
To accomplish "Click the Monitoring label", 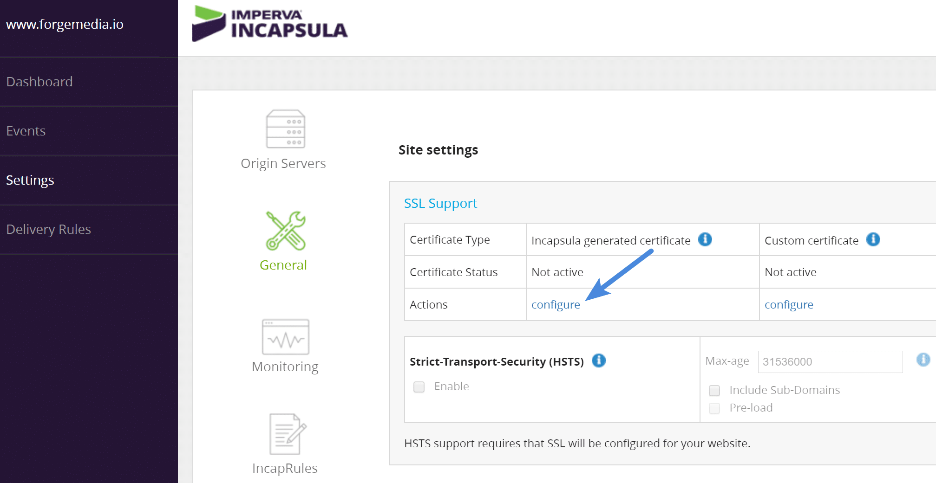I will [x=285, y=367].
